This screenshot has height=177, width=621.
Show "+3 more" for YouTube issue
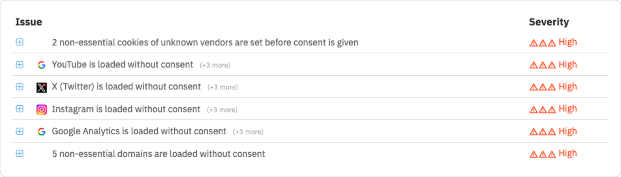pyautogui.click(x=215, y=65)
